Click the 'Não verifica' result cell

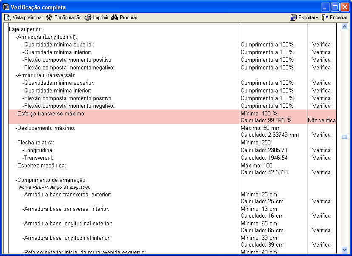click(x=321, y=121)
